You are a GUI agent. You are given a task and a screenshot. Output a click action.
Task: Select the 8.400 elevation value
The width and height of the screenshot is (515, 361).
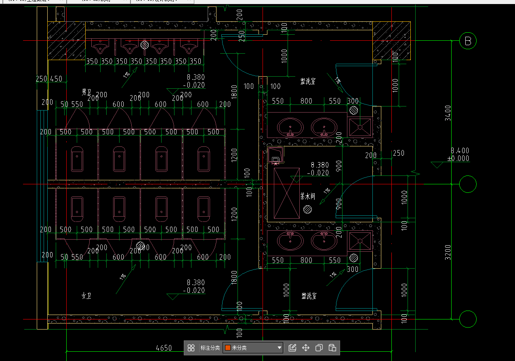click(460, 151)
